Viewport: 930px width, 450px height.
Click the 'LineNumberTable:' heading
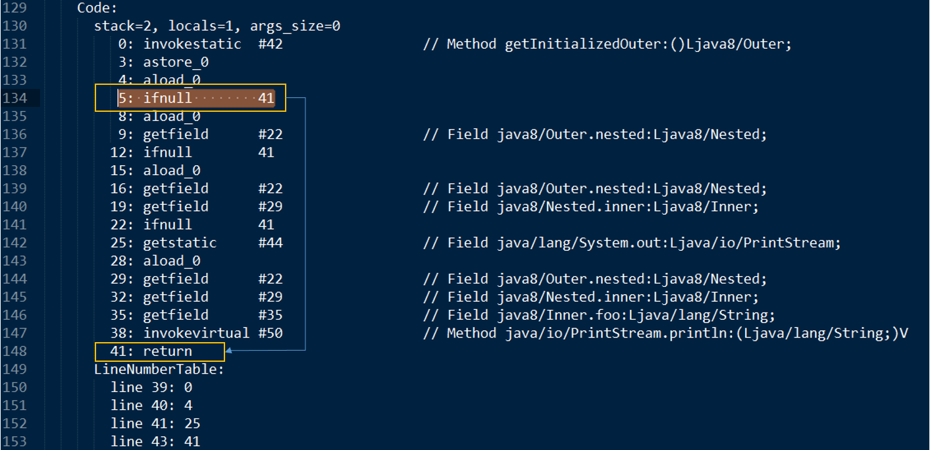159,369
